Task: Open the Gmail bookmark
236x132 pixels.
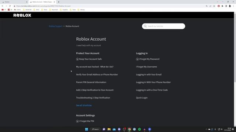Action: [x=17, y=10]
